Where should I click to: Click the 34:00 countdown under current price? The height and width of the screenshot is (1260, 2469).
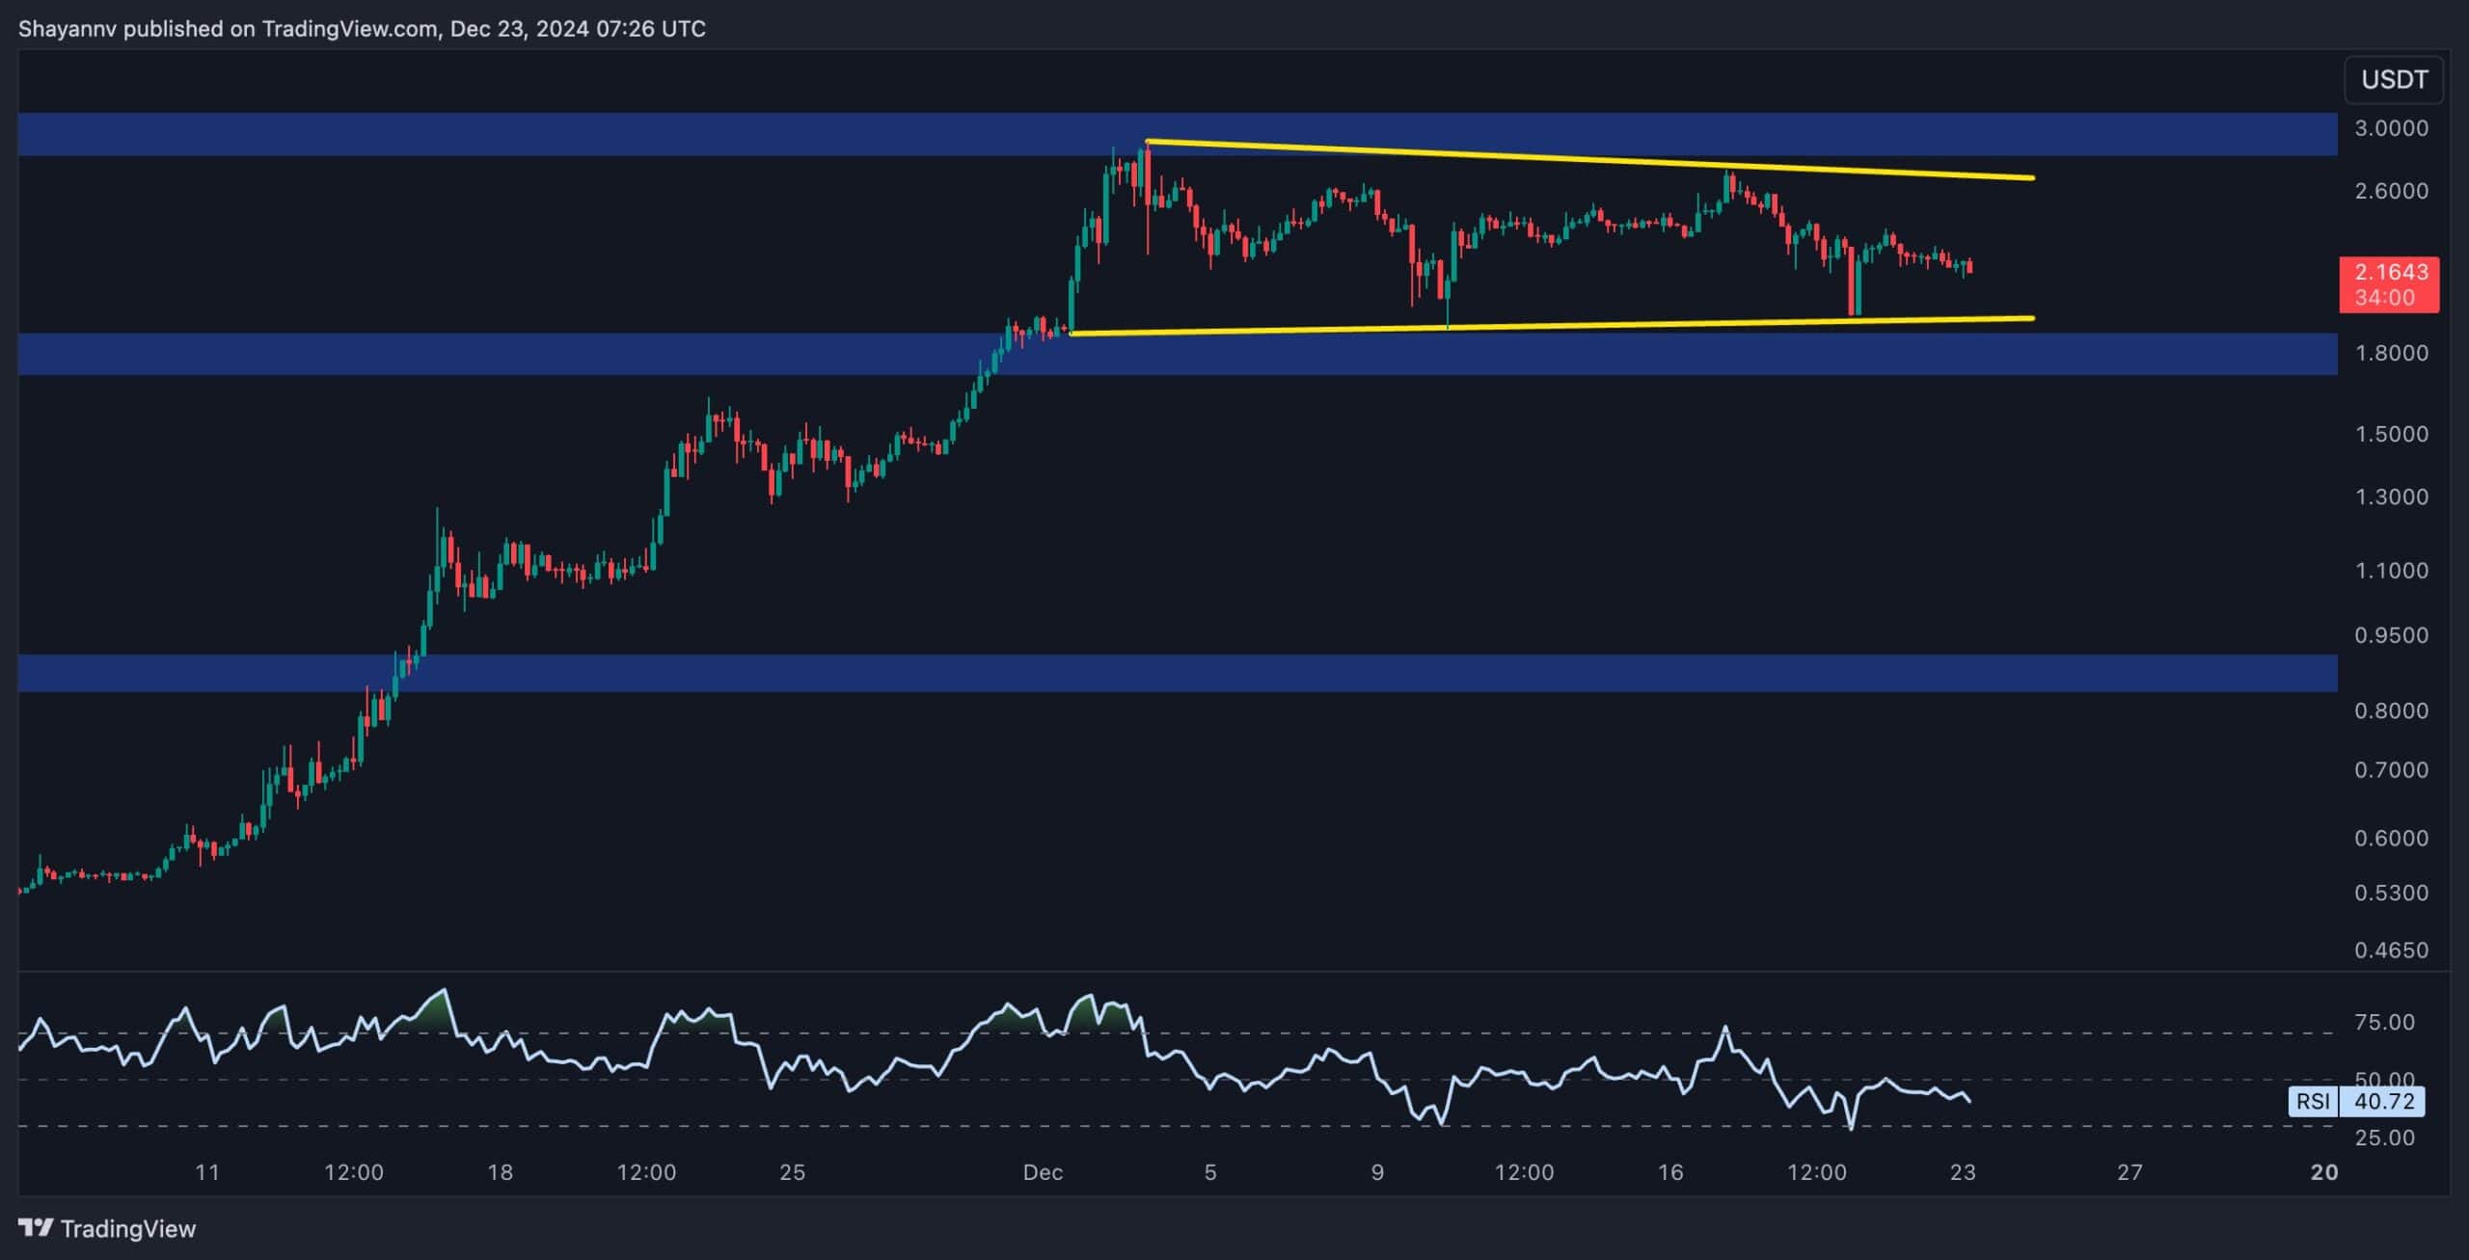tap(2384, 298)
